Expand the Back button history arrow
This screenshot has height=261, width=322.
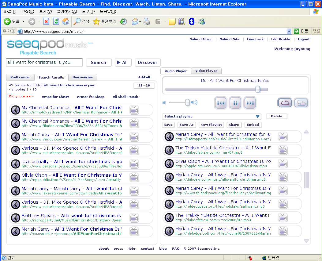[x=23, y=21]
